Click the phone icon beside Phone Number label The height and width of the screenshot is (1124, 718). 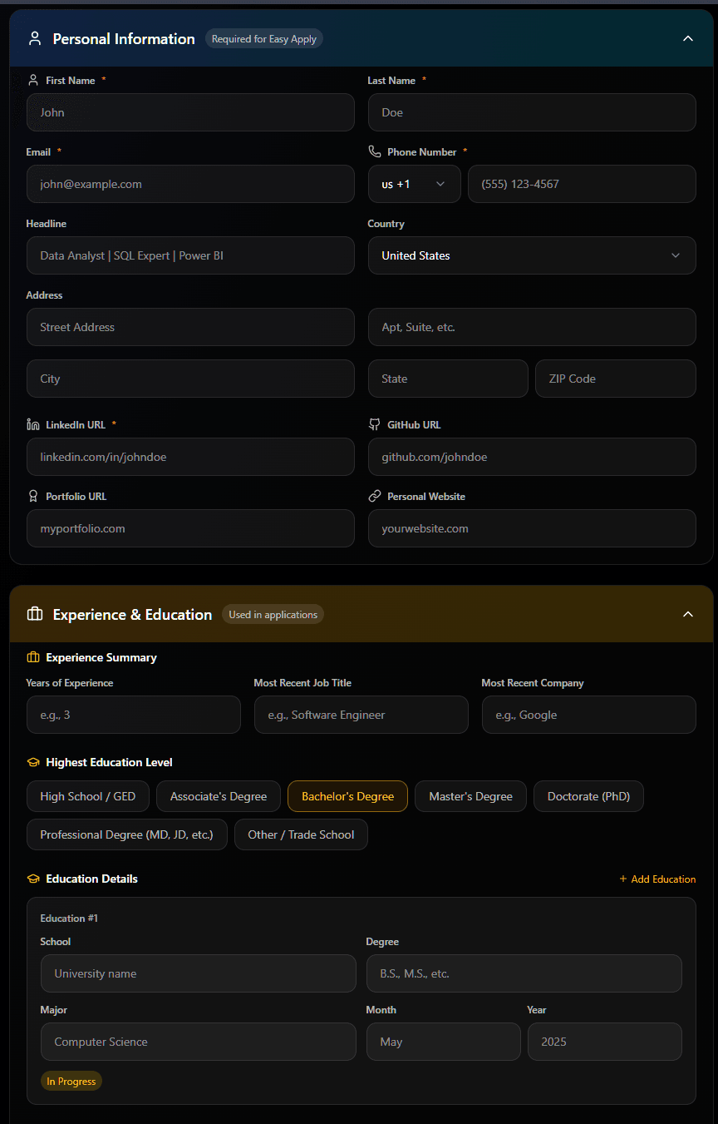tap(374, 151)
